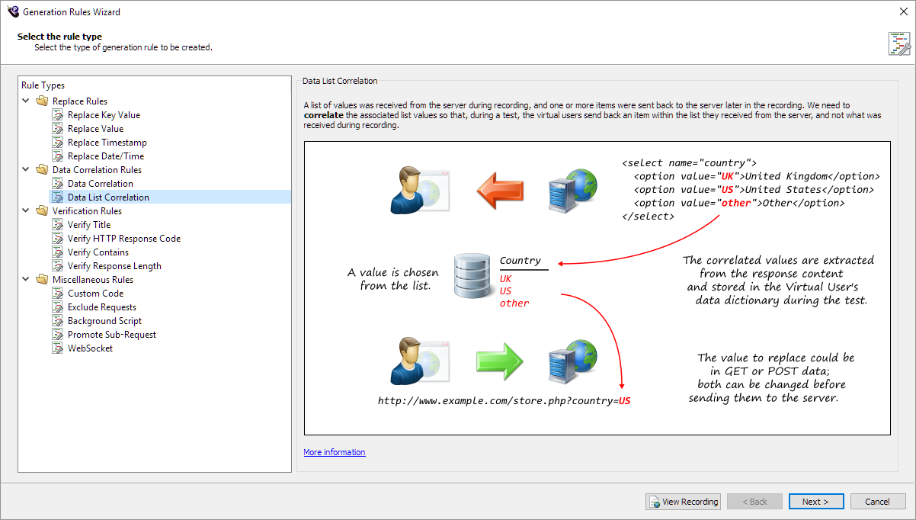916x520 pixels.
Task: Cancel the Generation Rules Wizard
Action: tap(877, 502)
